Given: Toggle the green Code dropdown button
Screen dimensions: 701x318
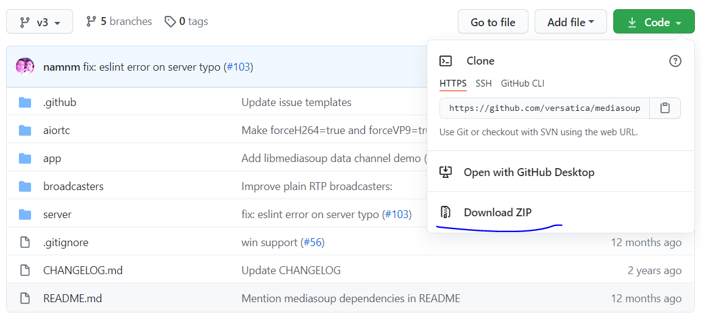Looking at the screenshot, I should [x=654, y=22].
